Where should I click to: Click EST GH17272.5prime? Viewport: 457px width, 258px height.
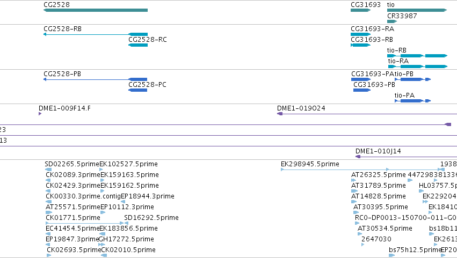126,239
